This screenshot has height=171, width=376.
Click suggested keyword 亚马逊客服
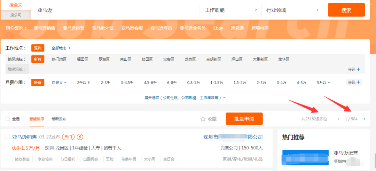coord(132,28)
